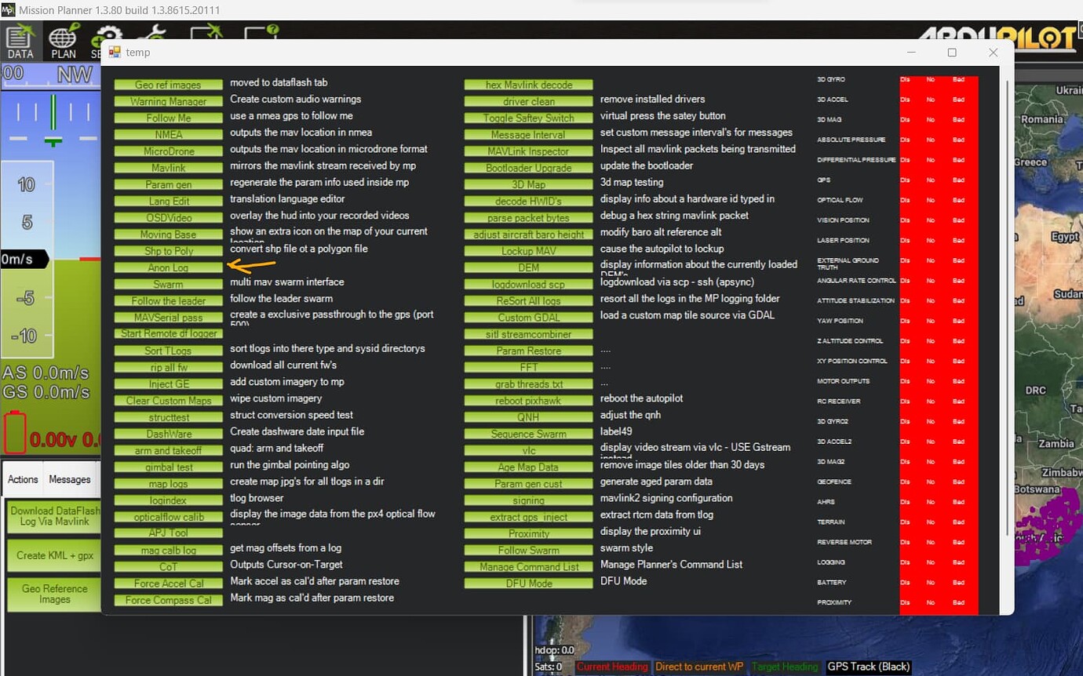This screenshot has width=1083, height=676.
Task: Switch to the PLAN flight planner icon
Action: (64, 42)
